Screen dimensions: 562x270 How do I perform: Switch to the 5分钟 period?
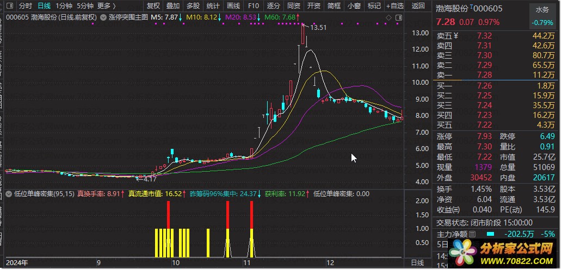[85, 6]
